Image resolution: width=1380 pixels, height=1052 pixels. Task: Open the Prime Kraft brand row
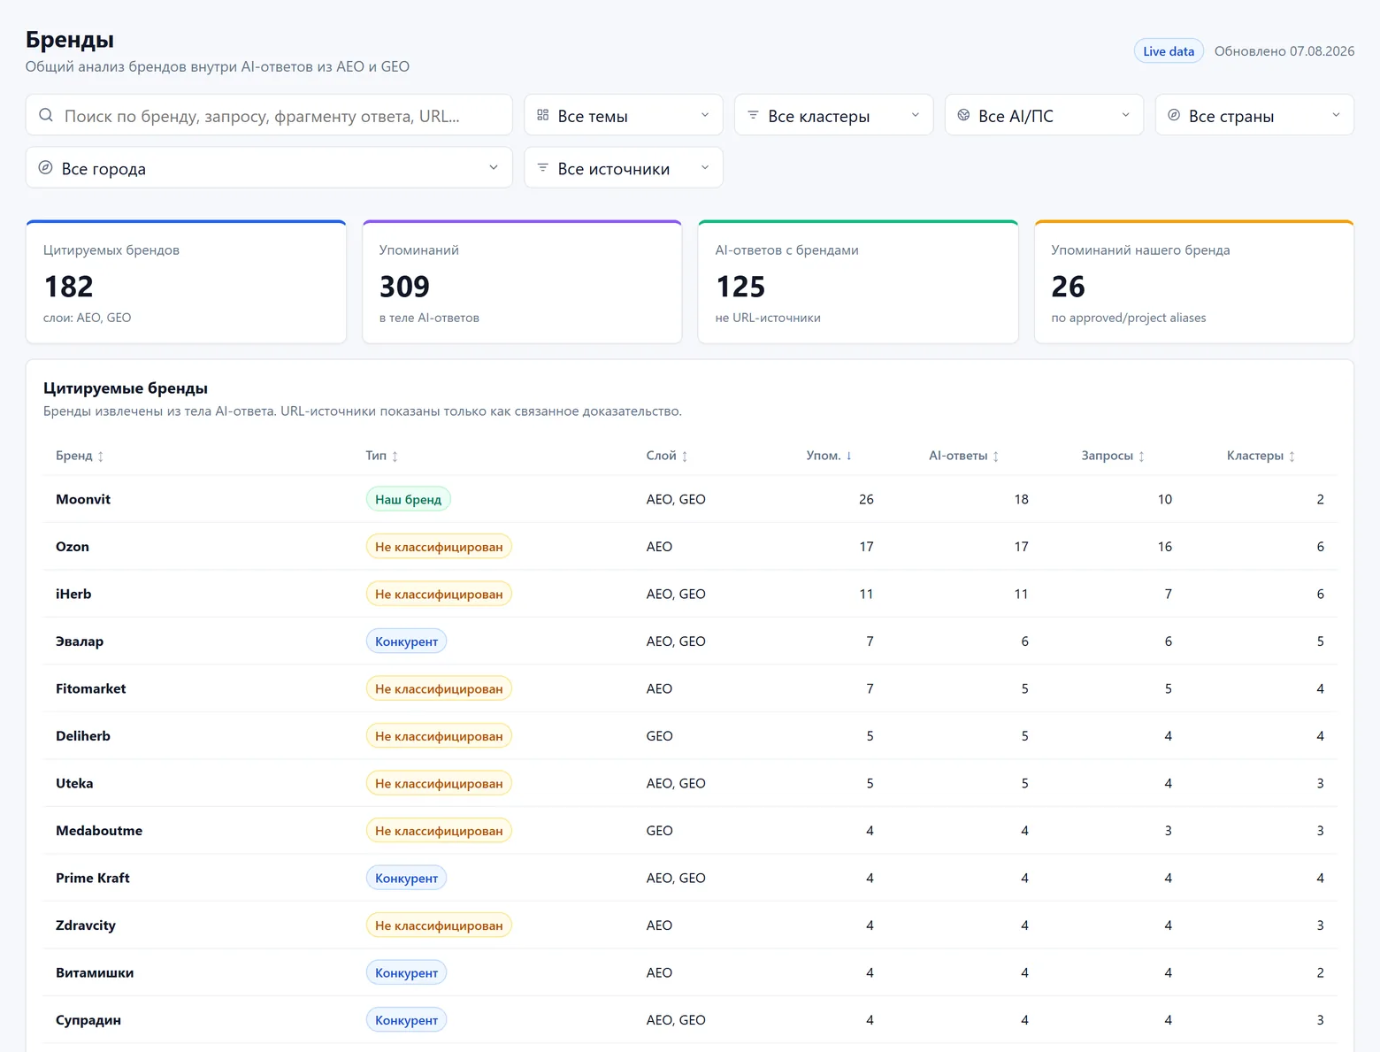(690, 878)
